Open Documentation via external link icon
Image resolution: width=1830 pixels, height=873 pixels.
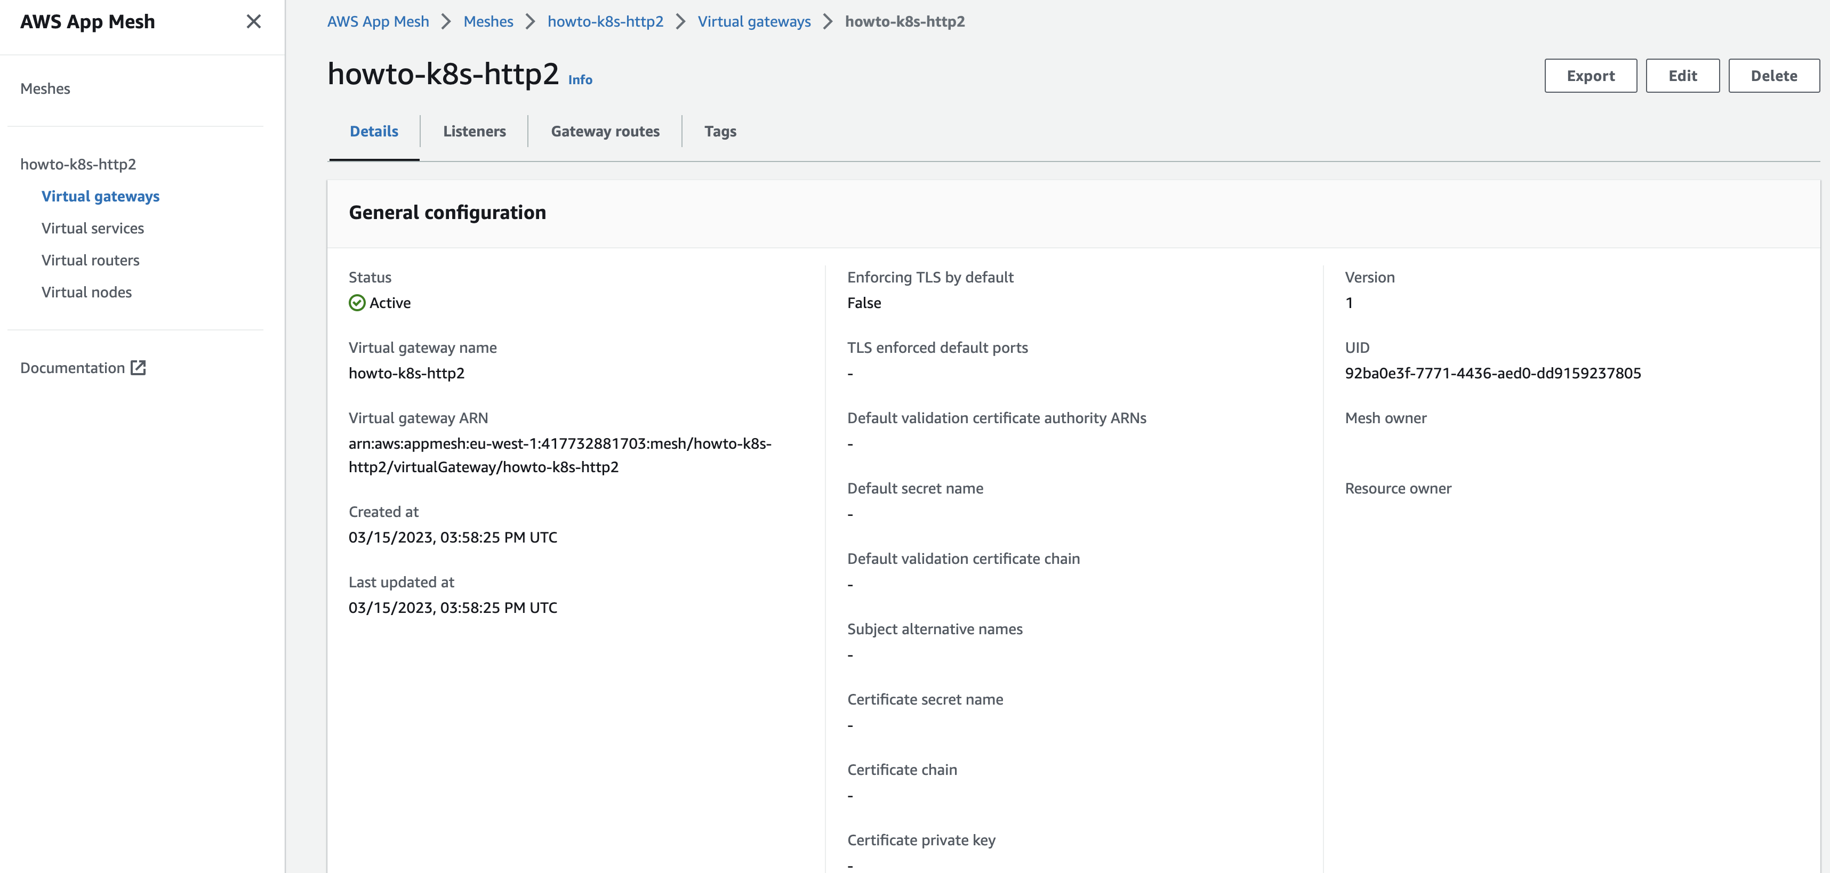click(x=139, y=368)
